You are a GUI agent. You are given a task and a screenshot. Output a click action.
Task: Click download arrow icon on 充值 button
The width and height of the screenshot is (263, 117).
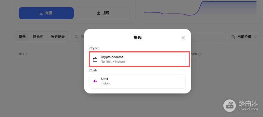41,13
